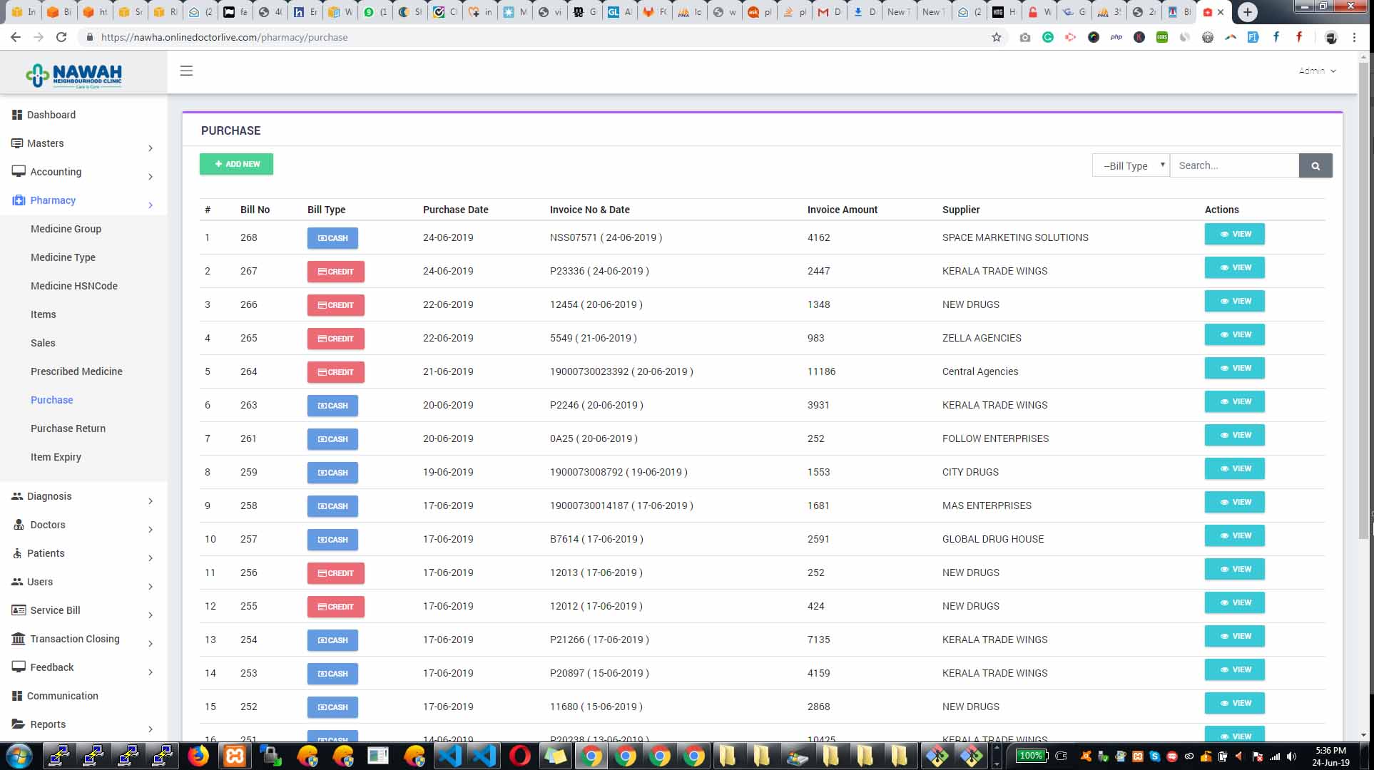Click the Feedback monitor icon
The height and width of the screenshot is (770, 1374).
point(19,667)
